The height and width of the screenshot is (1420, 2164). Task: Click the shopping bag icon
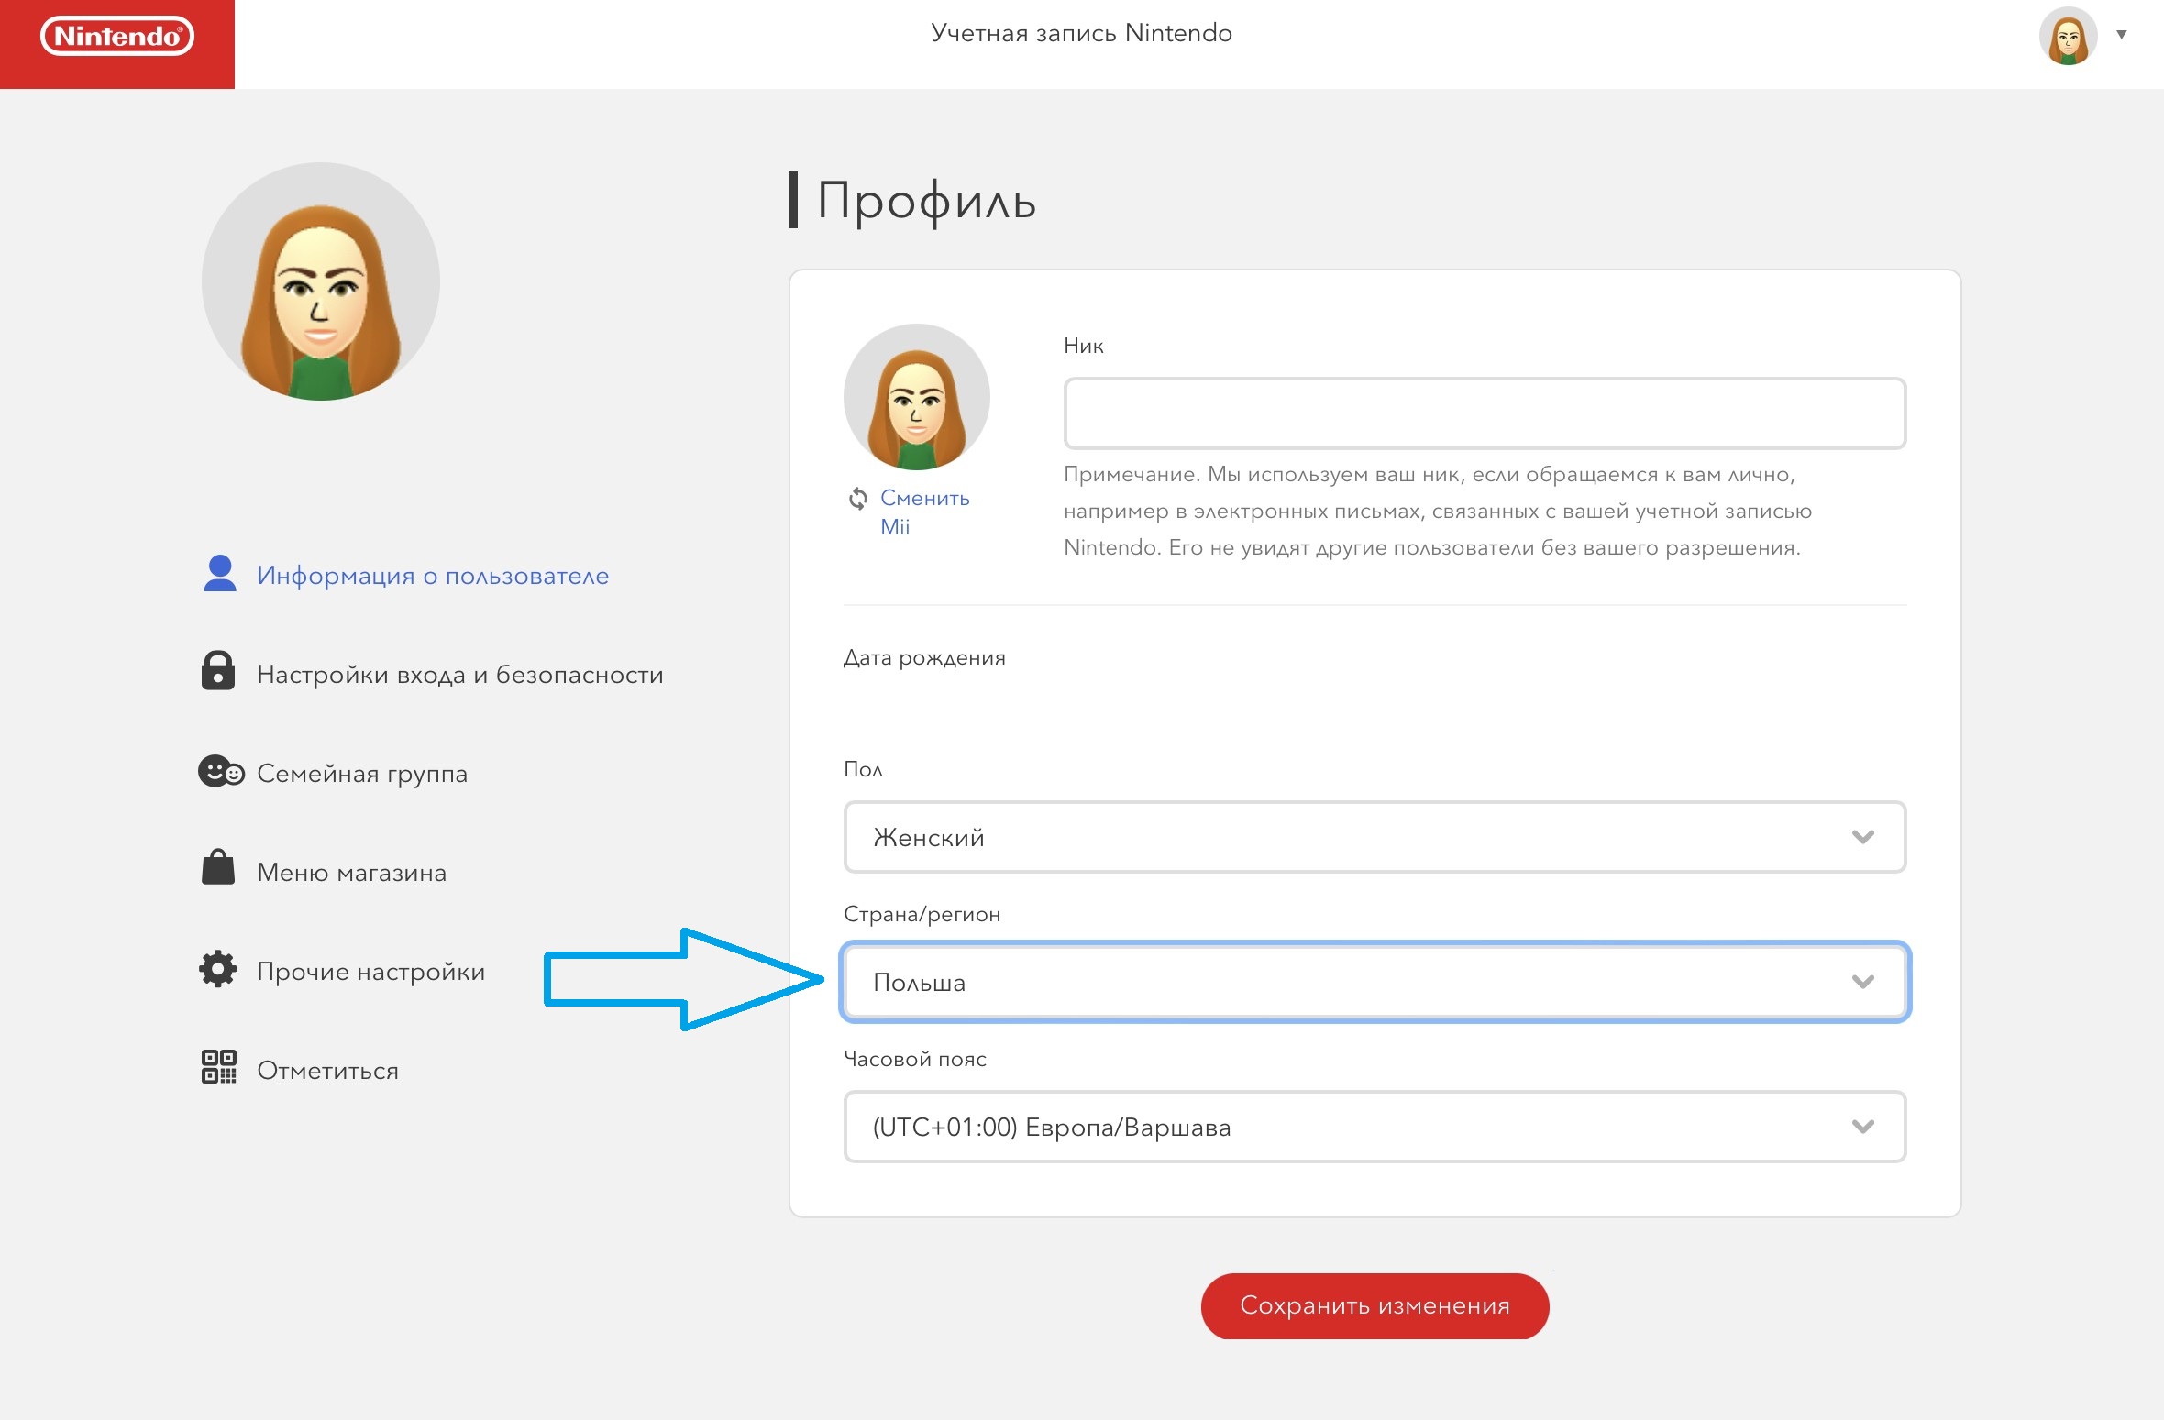click(x=218, y=866)
